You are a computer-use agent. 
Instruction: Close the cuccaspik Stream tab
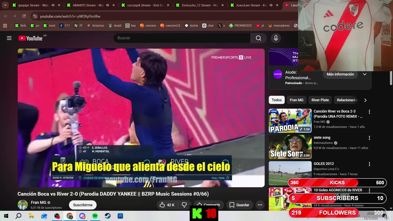point(169,5)
